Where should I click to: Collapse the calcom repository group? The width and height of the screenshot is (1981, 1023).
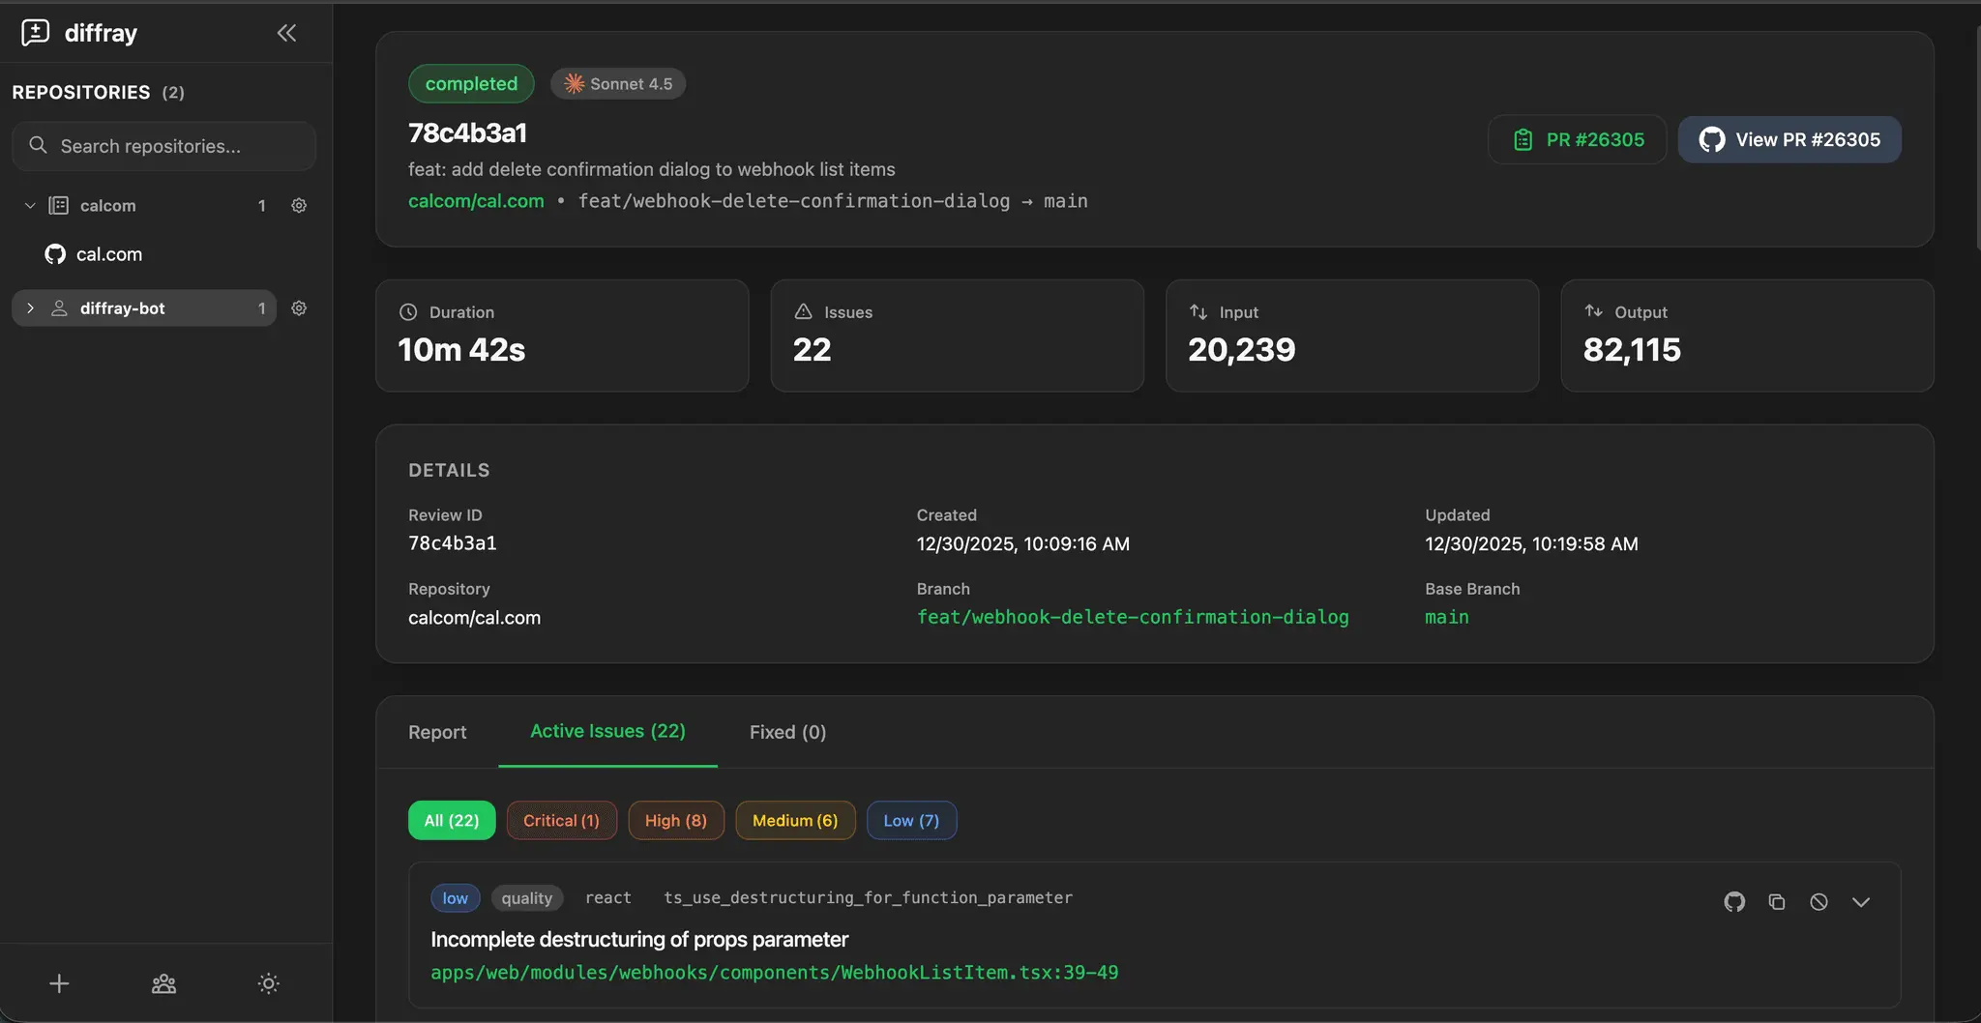(30, 205)
